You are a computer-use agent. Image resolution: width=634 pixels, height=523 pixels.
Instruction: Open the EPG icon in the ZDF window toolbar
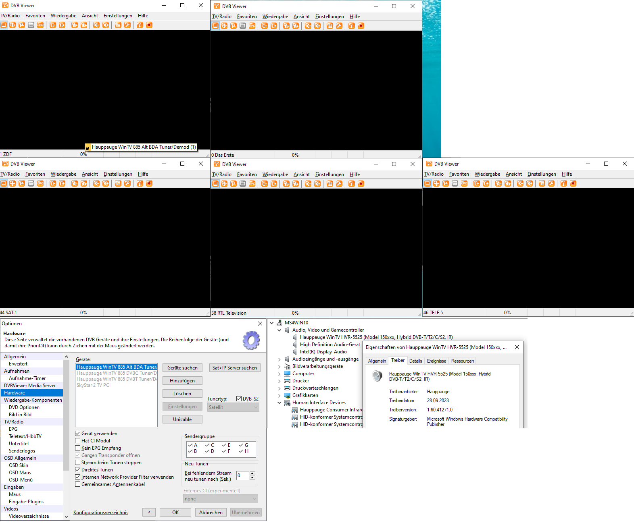pos(40,25)
